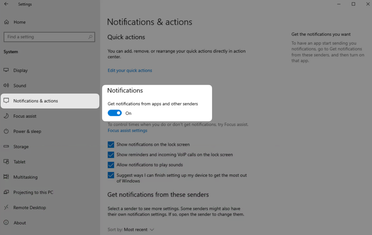This screenshot has height=235, width=372.
Task: Click the Focus assist moon icon
Action: coord(6,116)
